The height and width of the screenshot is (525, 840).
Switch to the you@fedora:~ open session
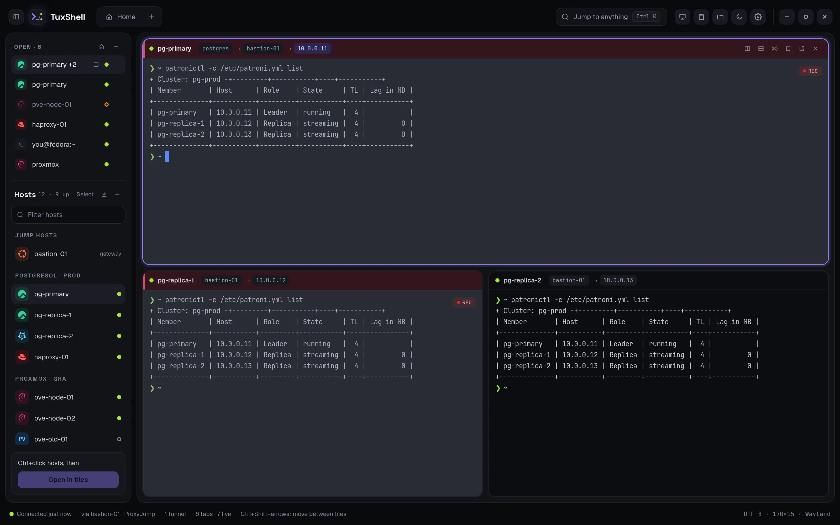(68, 144)
